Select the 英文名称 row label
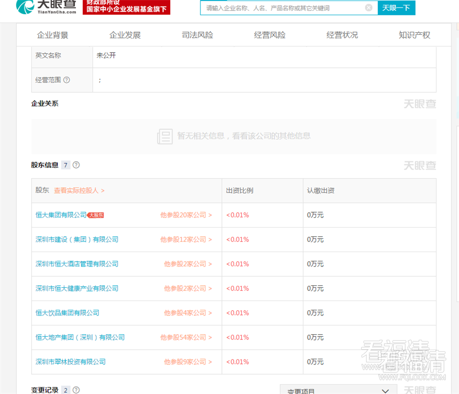Screen dimensions: 459x394 point(48,55)
